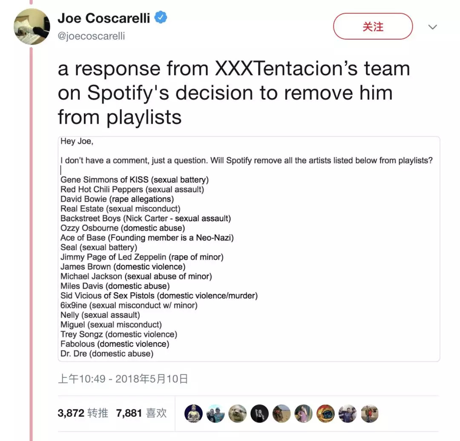Open the embedded email screenshot image

pos(249,249)
